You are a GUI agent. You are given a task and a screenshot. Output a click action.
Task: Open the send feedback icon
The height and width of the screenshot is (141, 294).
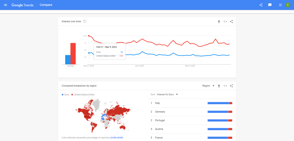pos(270,5)
